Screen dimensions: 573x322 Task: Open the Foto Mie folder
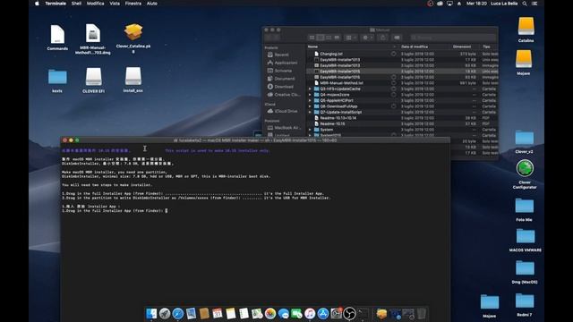point(525,206)
